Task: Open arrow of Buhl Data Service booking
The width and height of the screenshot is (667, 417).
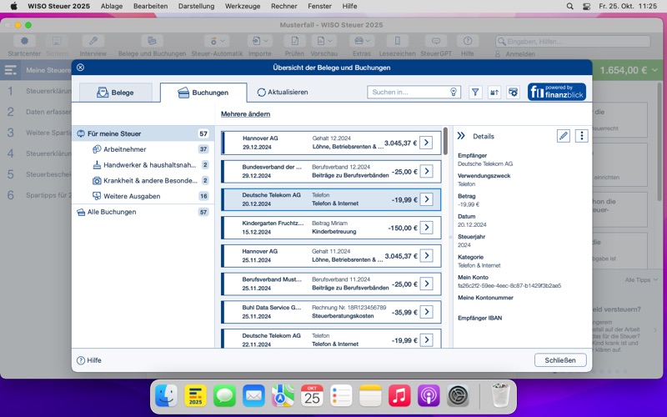Action: click(426, 312)
